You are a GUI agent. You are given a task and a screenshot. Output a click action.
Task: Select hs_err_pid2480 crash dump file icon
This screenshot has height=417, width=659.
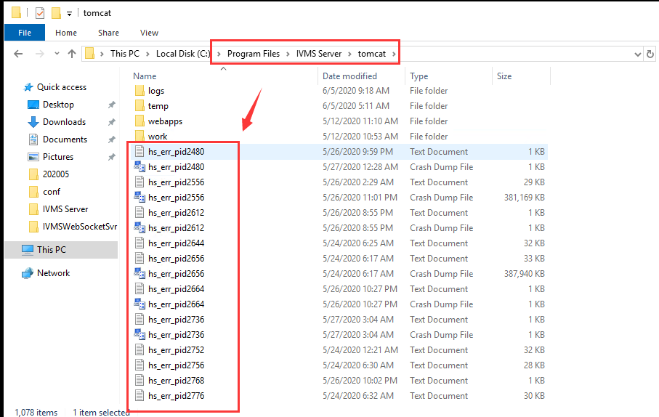pos(140,167)
